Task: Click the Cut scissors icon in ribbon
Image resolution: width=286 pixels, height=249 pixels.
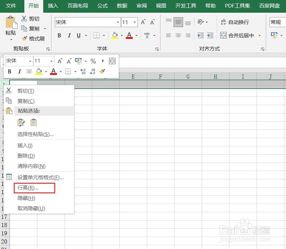Action: coord(24,19)
